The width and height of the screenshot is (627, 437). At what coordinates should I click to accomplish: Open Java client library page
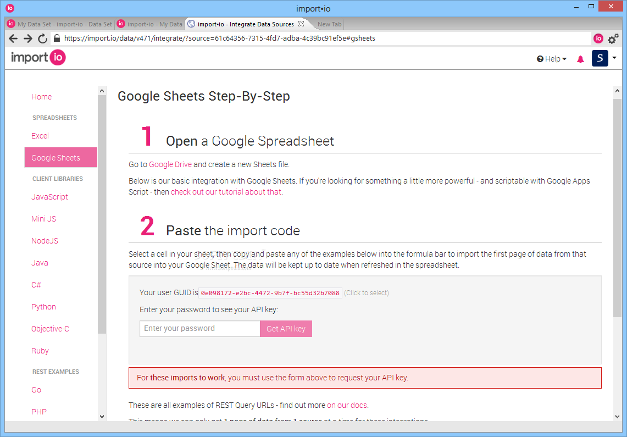click(40, 263)
